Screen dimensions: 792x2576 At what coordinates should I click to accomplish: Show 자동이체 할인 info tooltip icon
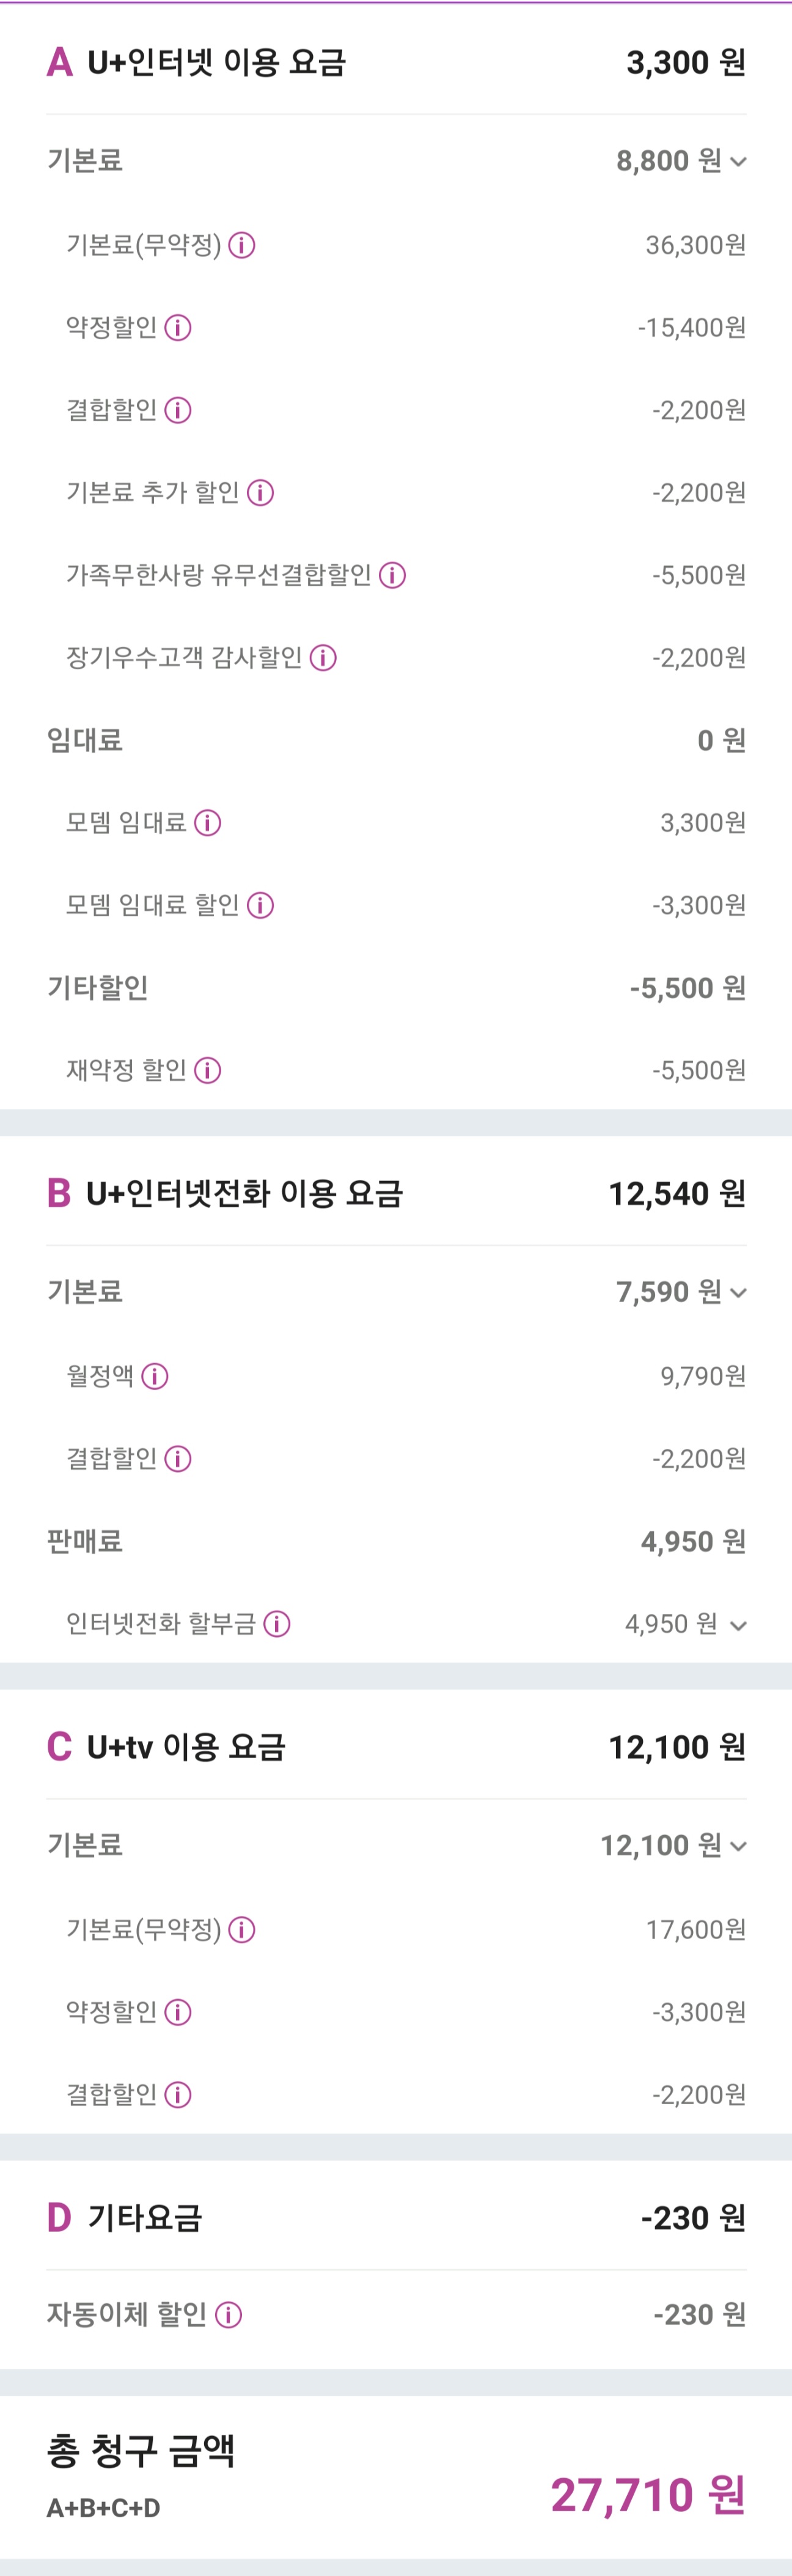(x=228, y=2315)
